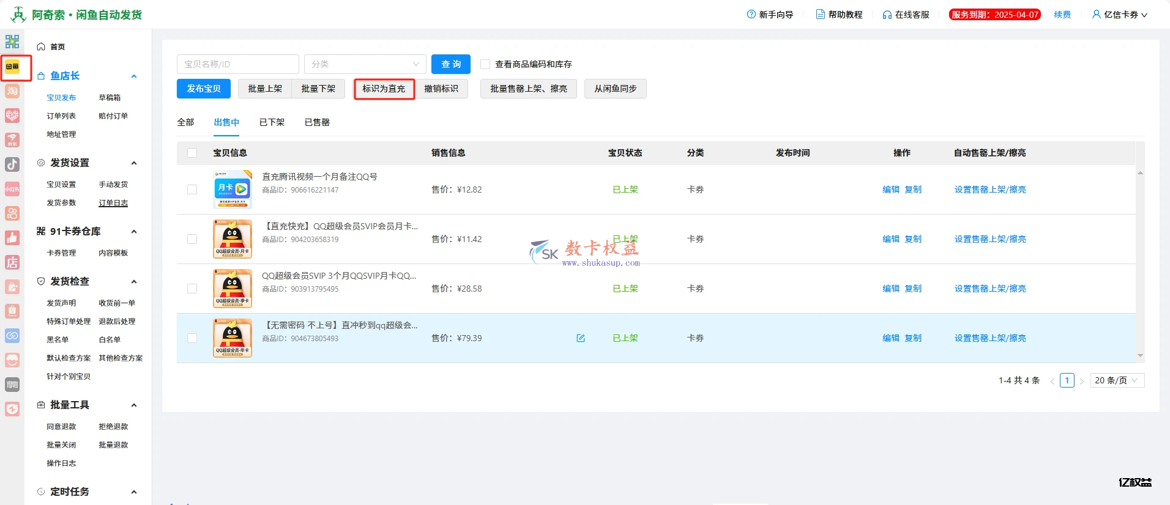Open 订单列表 in sidebar menu
This screenshot has height=505, width=1170.
click(61, 116)
